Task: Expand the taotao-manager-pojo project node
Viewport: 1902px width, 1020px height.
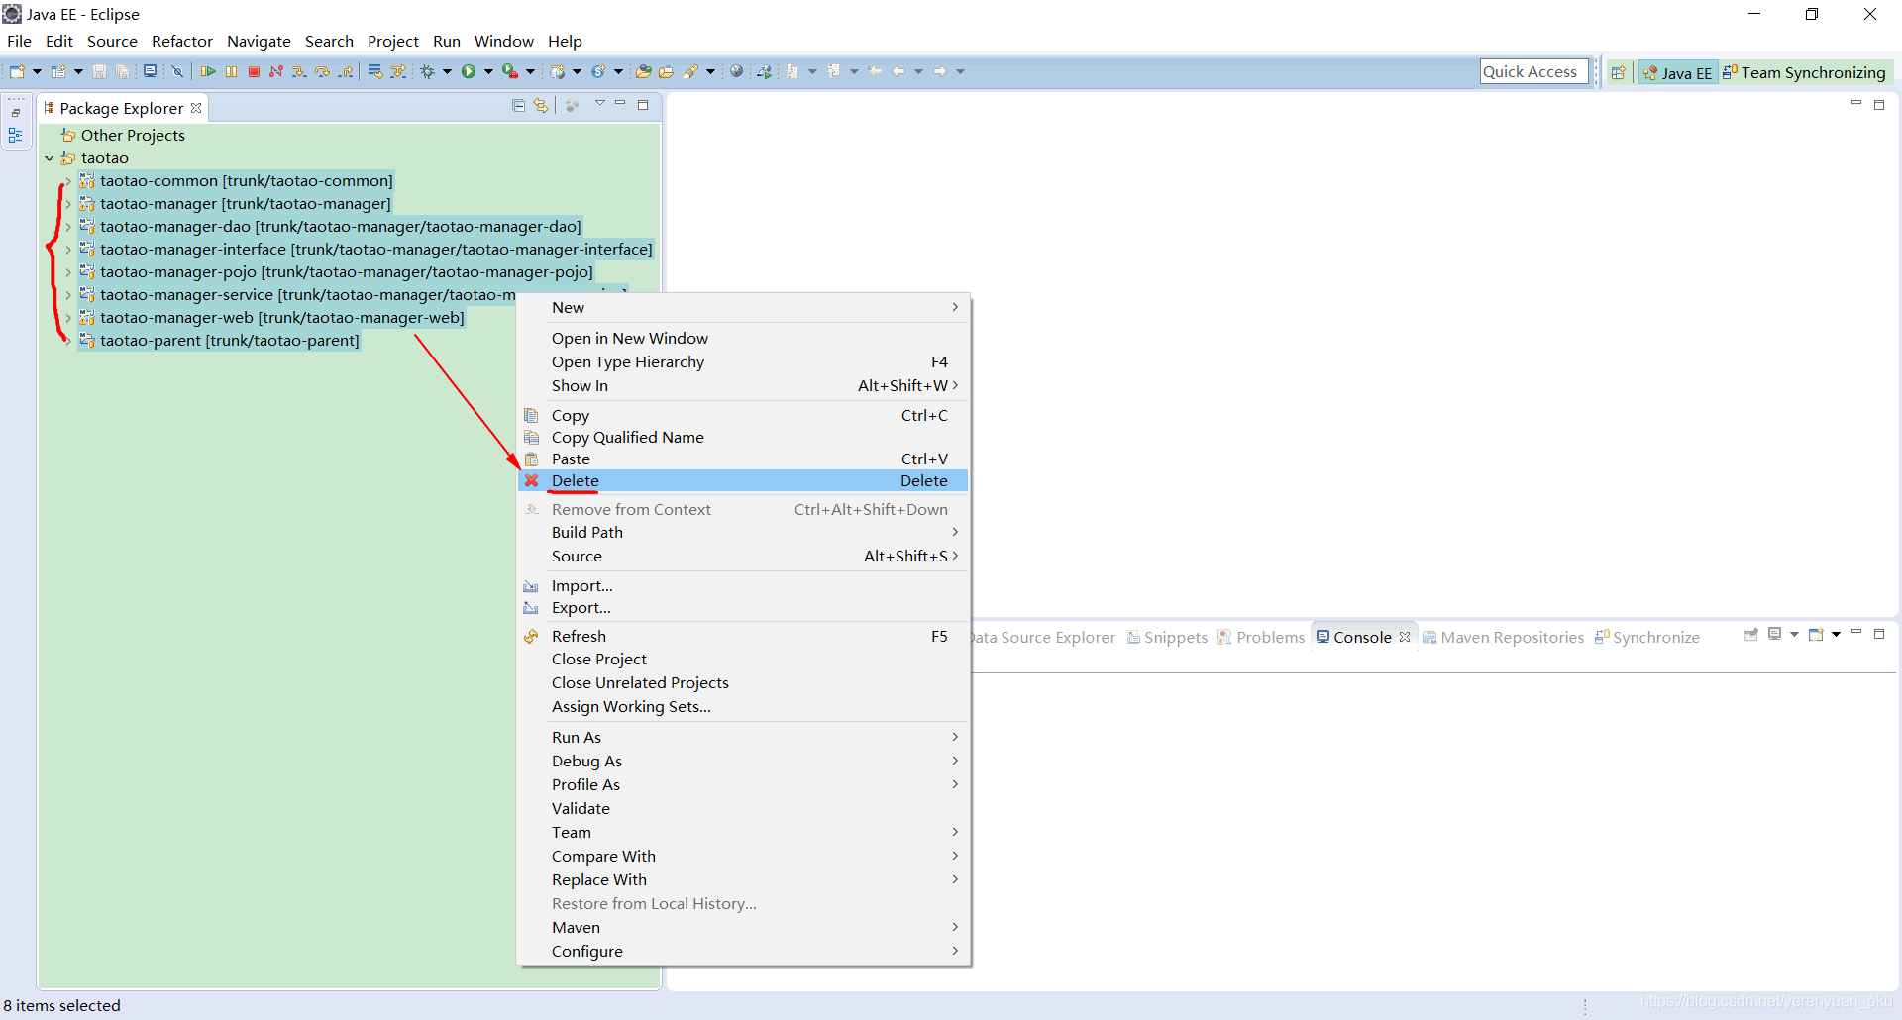Action: click(67, 272)
